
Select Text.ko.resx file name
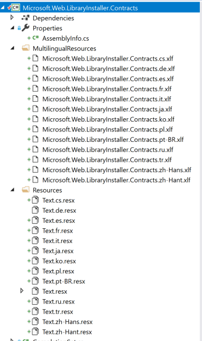(59, 261)
